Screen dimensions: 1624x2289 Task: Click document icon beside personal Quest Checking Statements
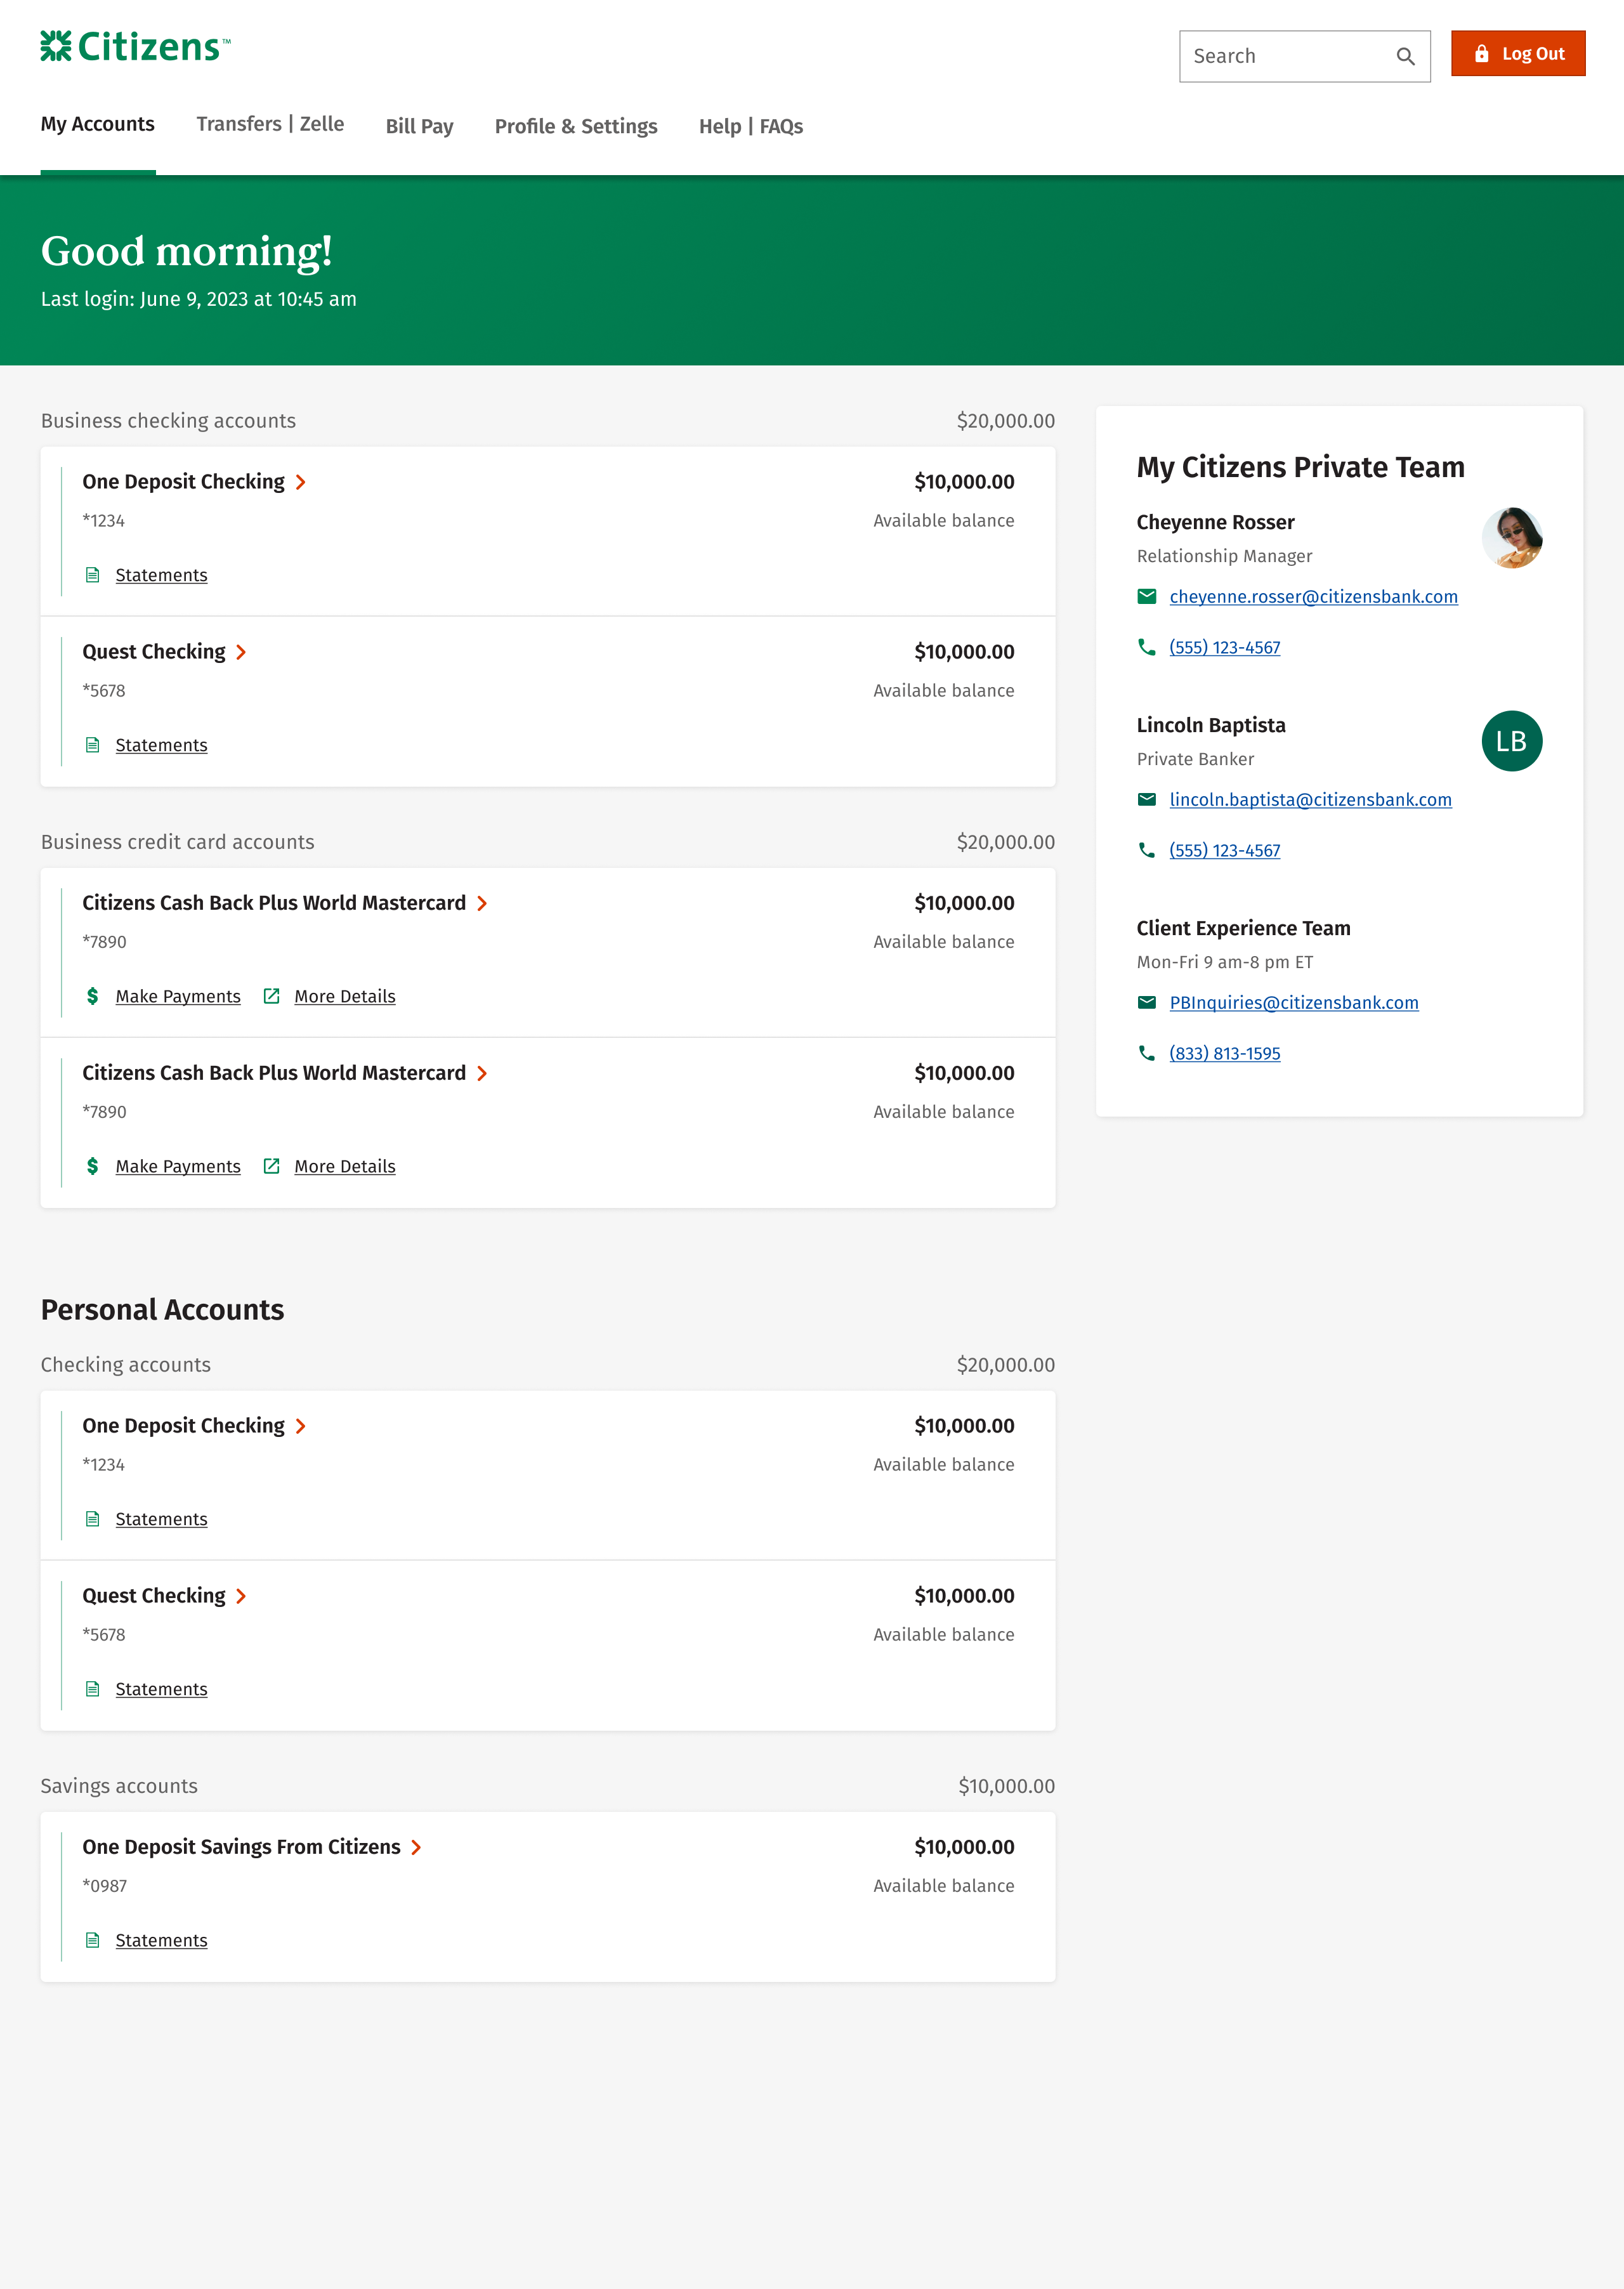93,1689
